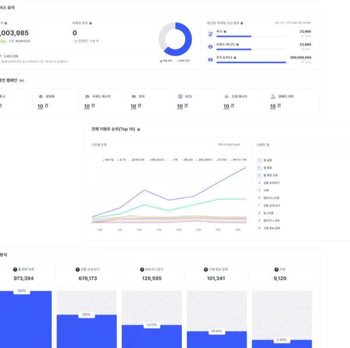Click the funnel bar labeled 0.94%
The image size is (350, 348).
tap(282, 344)
